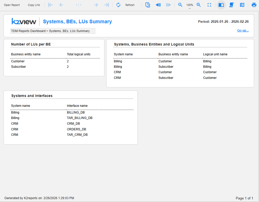
Task: Switch to continuous scroll page view
Action: pyautogui.click(x=232, y=5)
